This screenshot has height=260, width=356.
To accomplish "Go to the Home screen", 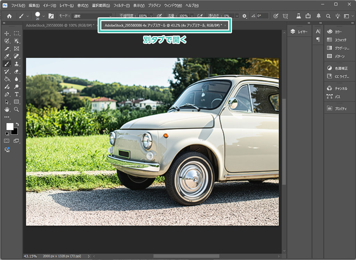I will pos(9,16).
